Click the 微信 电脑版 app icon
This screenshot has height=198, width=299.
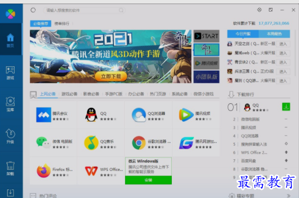coord(44,143)
